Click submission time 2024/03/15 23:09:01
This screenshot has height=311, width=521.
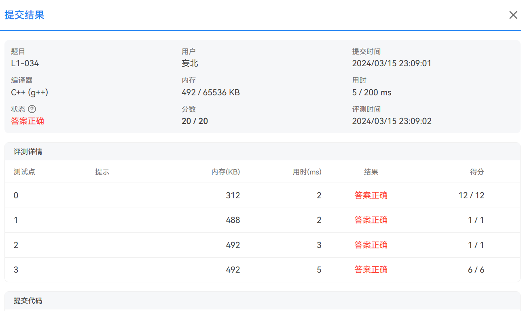(x=392, y=63)
